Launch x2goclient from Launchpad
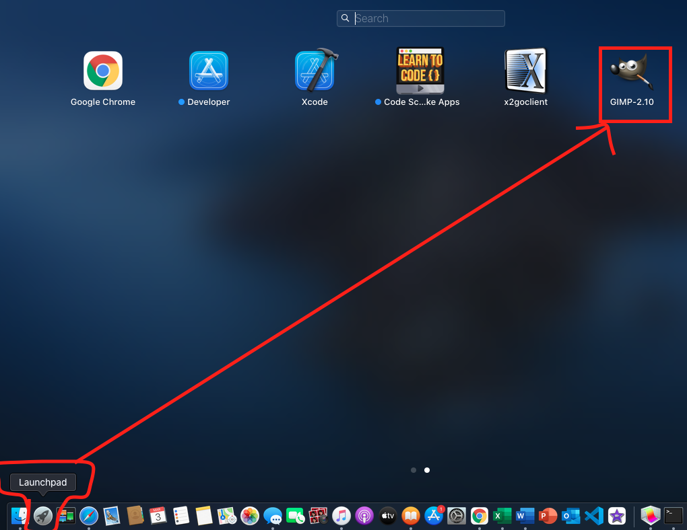Image resolution: width=687 pixels, height=530 pixels. click(x=526, y=71)
